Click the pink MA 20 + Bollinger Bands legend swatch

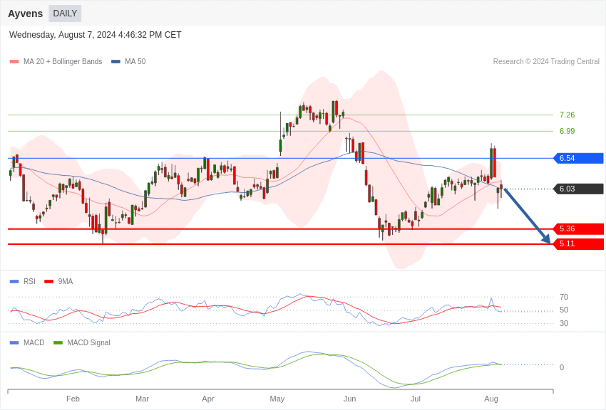pyautogui.click(x=14, y=62)
